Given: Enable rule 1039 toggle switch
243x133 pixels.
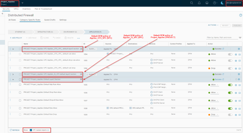Looking at the screenshot, I should point(230,115).
